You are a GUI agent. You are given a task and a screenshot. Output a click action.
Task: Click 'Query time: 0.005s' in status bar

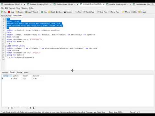pyautogui.click(x=116, y=112)
